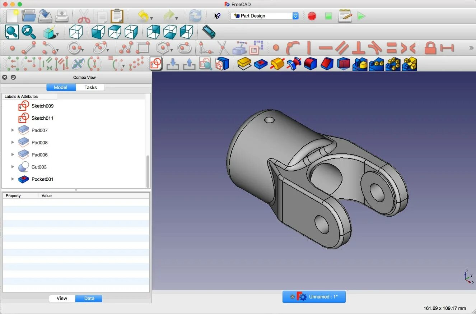Print the document

tap(61, 16)
